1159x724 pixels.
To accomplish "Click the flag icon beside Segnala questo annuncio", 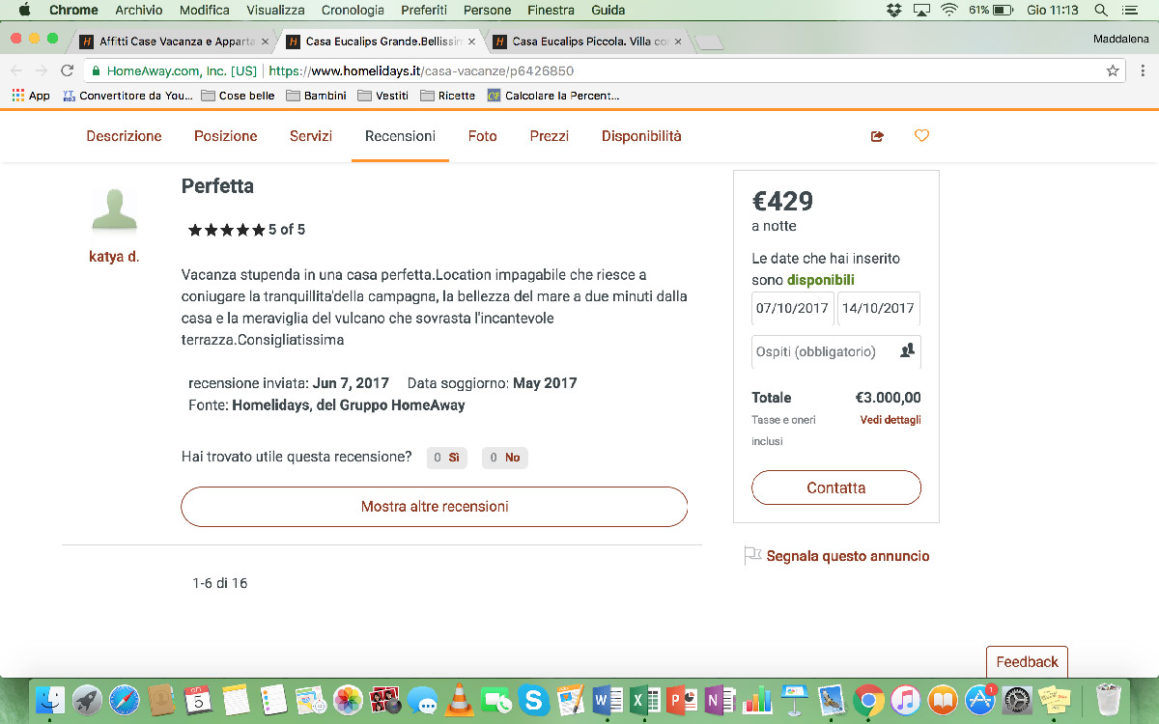I will 752,556.
